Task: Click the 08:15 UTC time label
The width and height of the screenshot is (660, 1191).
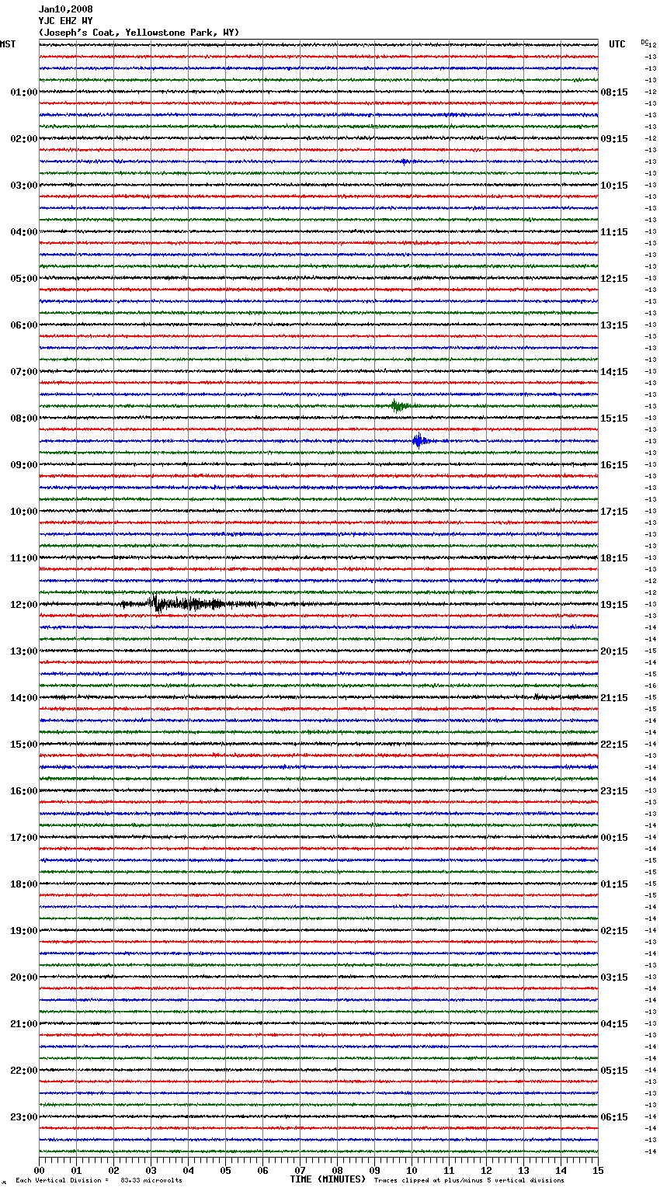Action: point(614,92)
